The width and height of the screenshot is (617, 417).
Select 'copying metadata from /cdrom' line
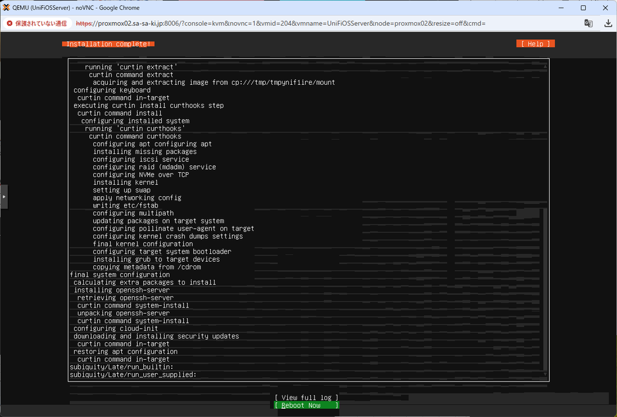[147, 267]
